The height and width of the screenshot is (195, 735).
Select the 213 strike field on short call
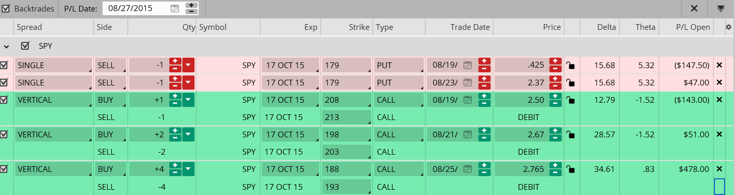pos(346,117)
